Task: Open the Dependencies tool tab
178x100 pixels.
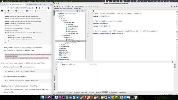Action: click(x=113, y=92)
